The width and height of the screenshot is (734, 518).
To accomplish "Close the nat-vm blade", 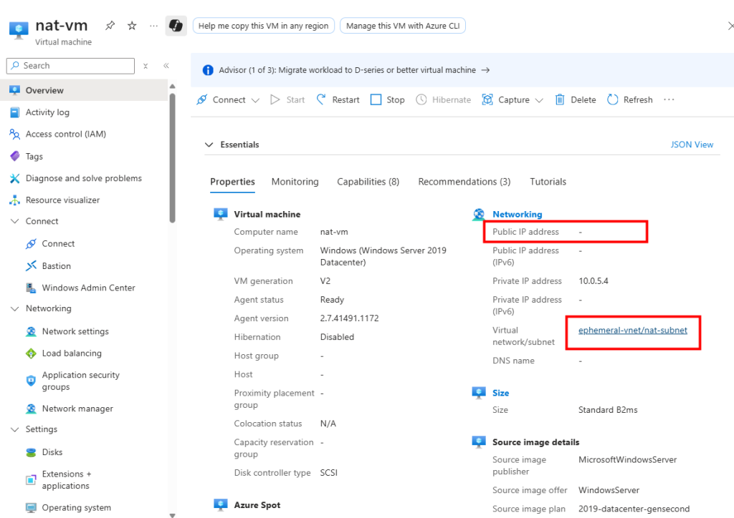I will coord(730,26).
